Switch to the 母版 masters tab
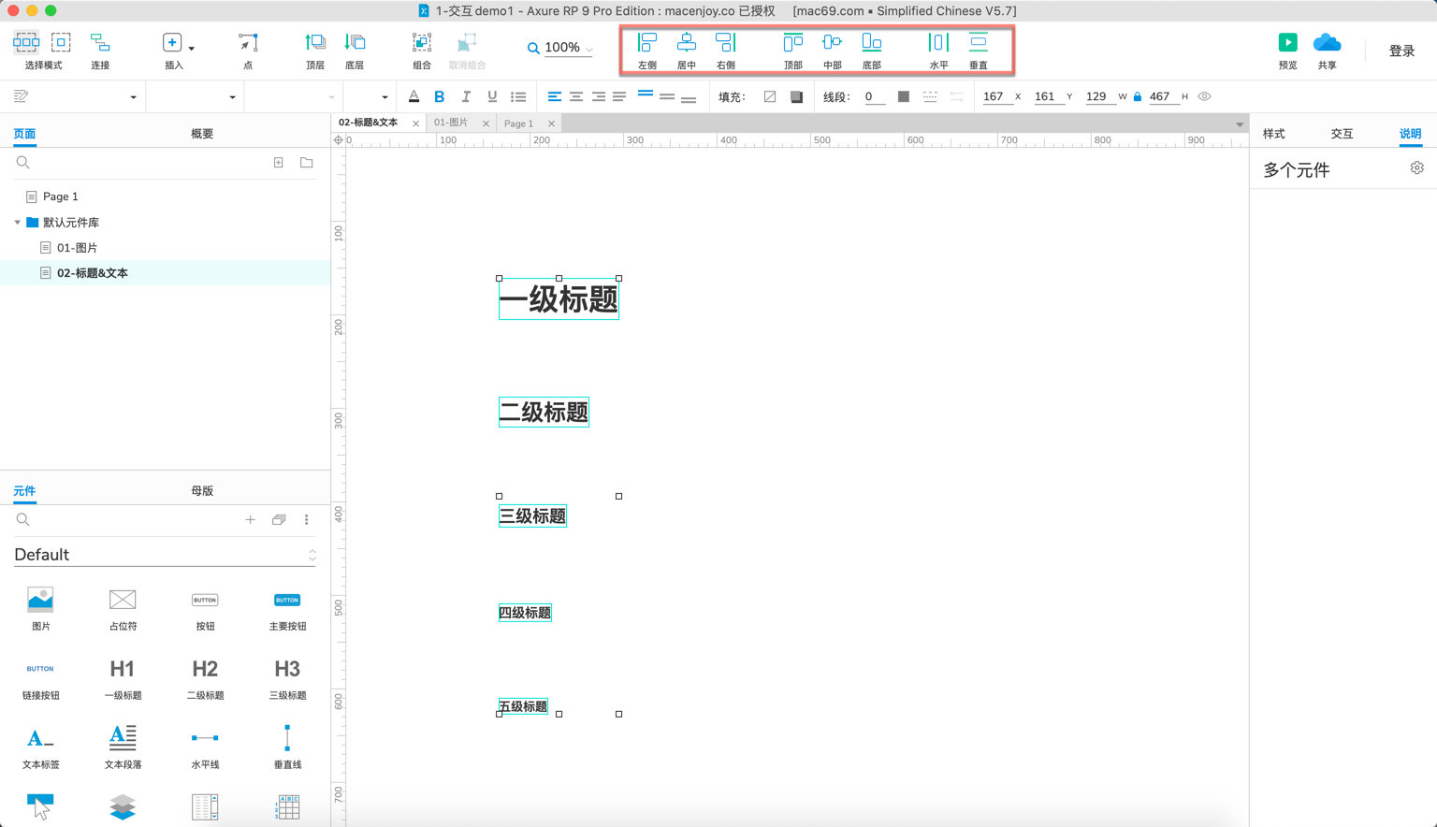 point(202,491)
